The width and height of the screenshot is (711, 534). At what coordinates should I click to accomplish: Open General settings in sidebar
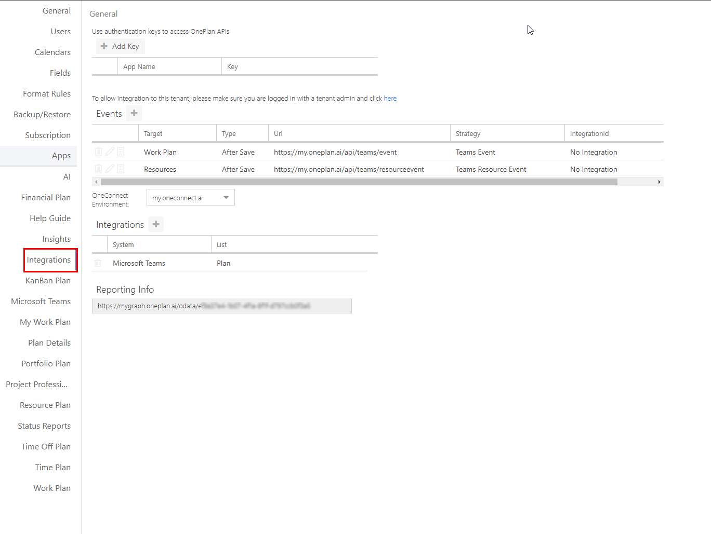point(57,11)
